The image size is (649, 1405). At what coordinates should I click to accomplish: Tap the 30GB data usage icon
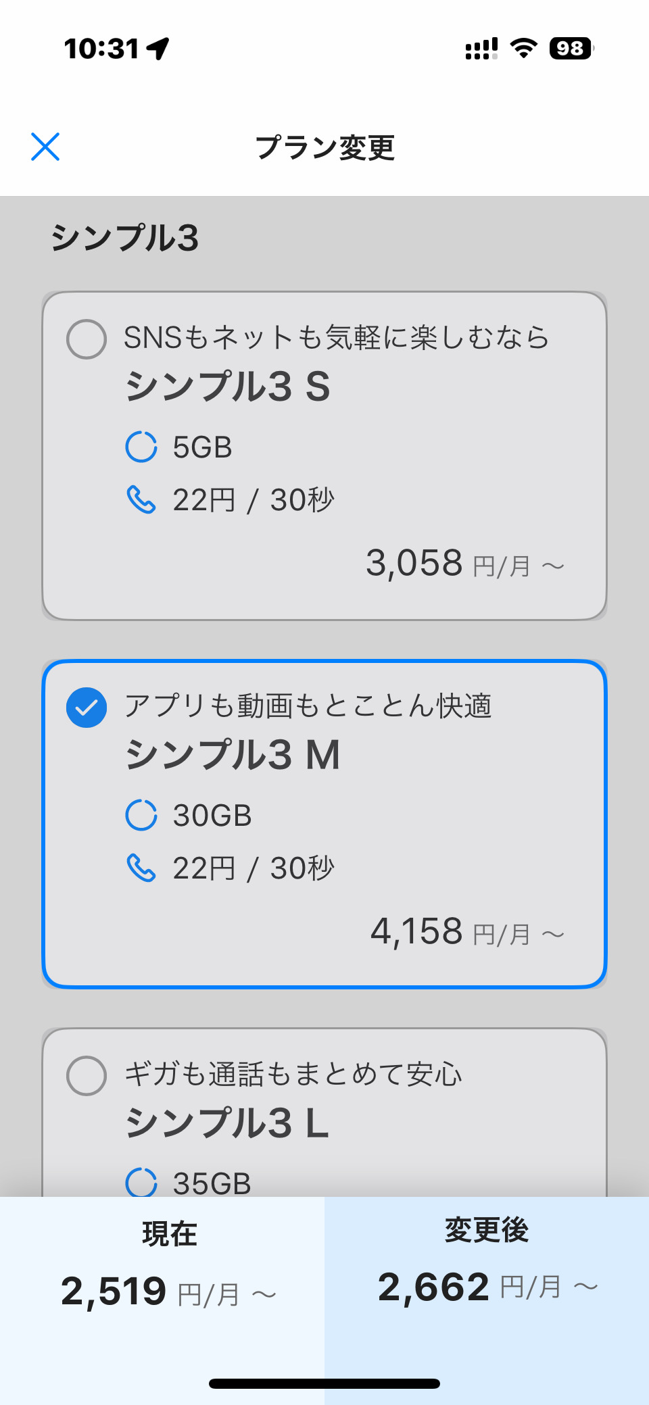point(141,815)
